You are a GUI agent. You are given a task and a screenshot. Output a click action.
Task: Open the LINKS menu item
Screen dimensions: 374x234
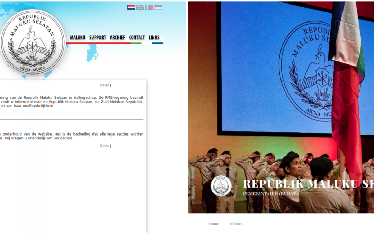(154, 37)
